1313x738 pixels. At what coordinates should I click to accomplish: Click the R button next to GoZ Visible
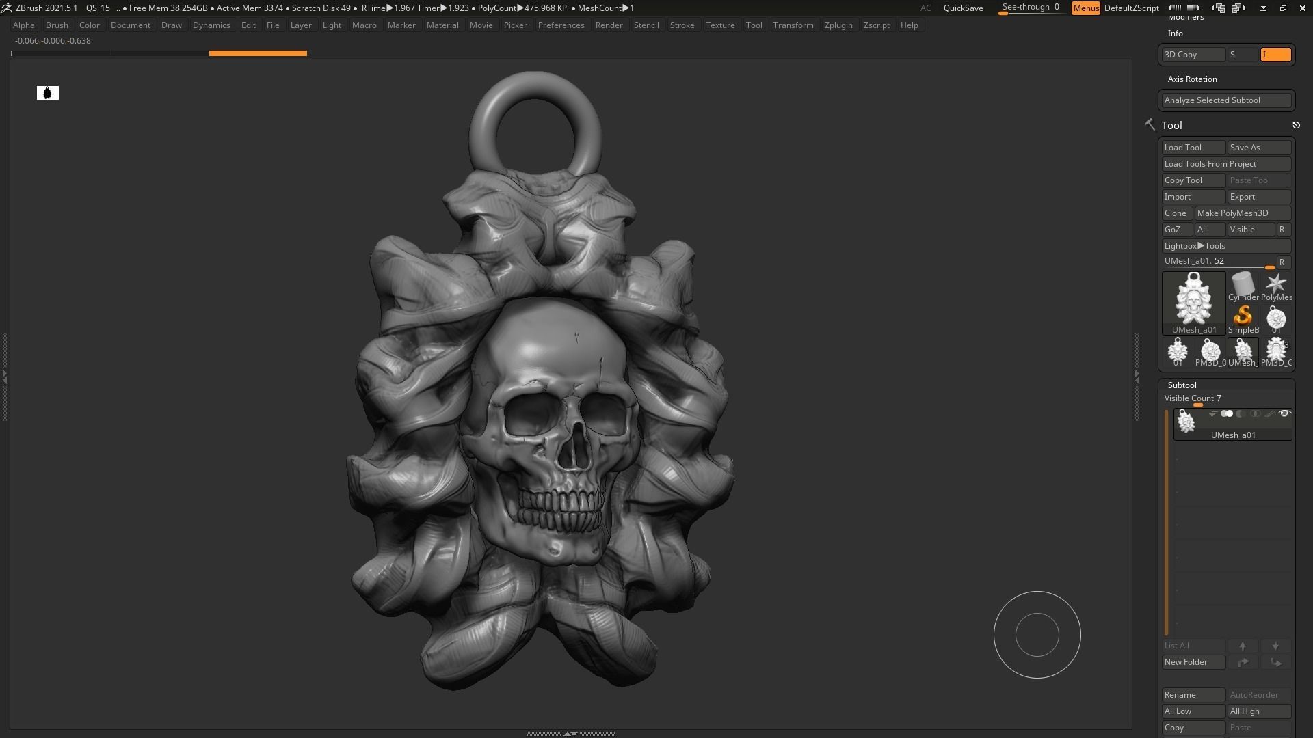tap(1282, 230)
